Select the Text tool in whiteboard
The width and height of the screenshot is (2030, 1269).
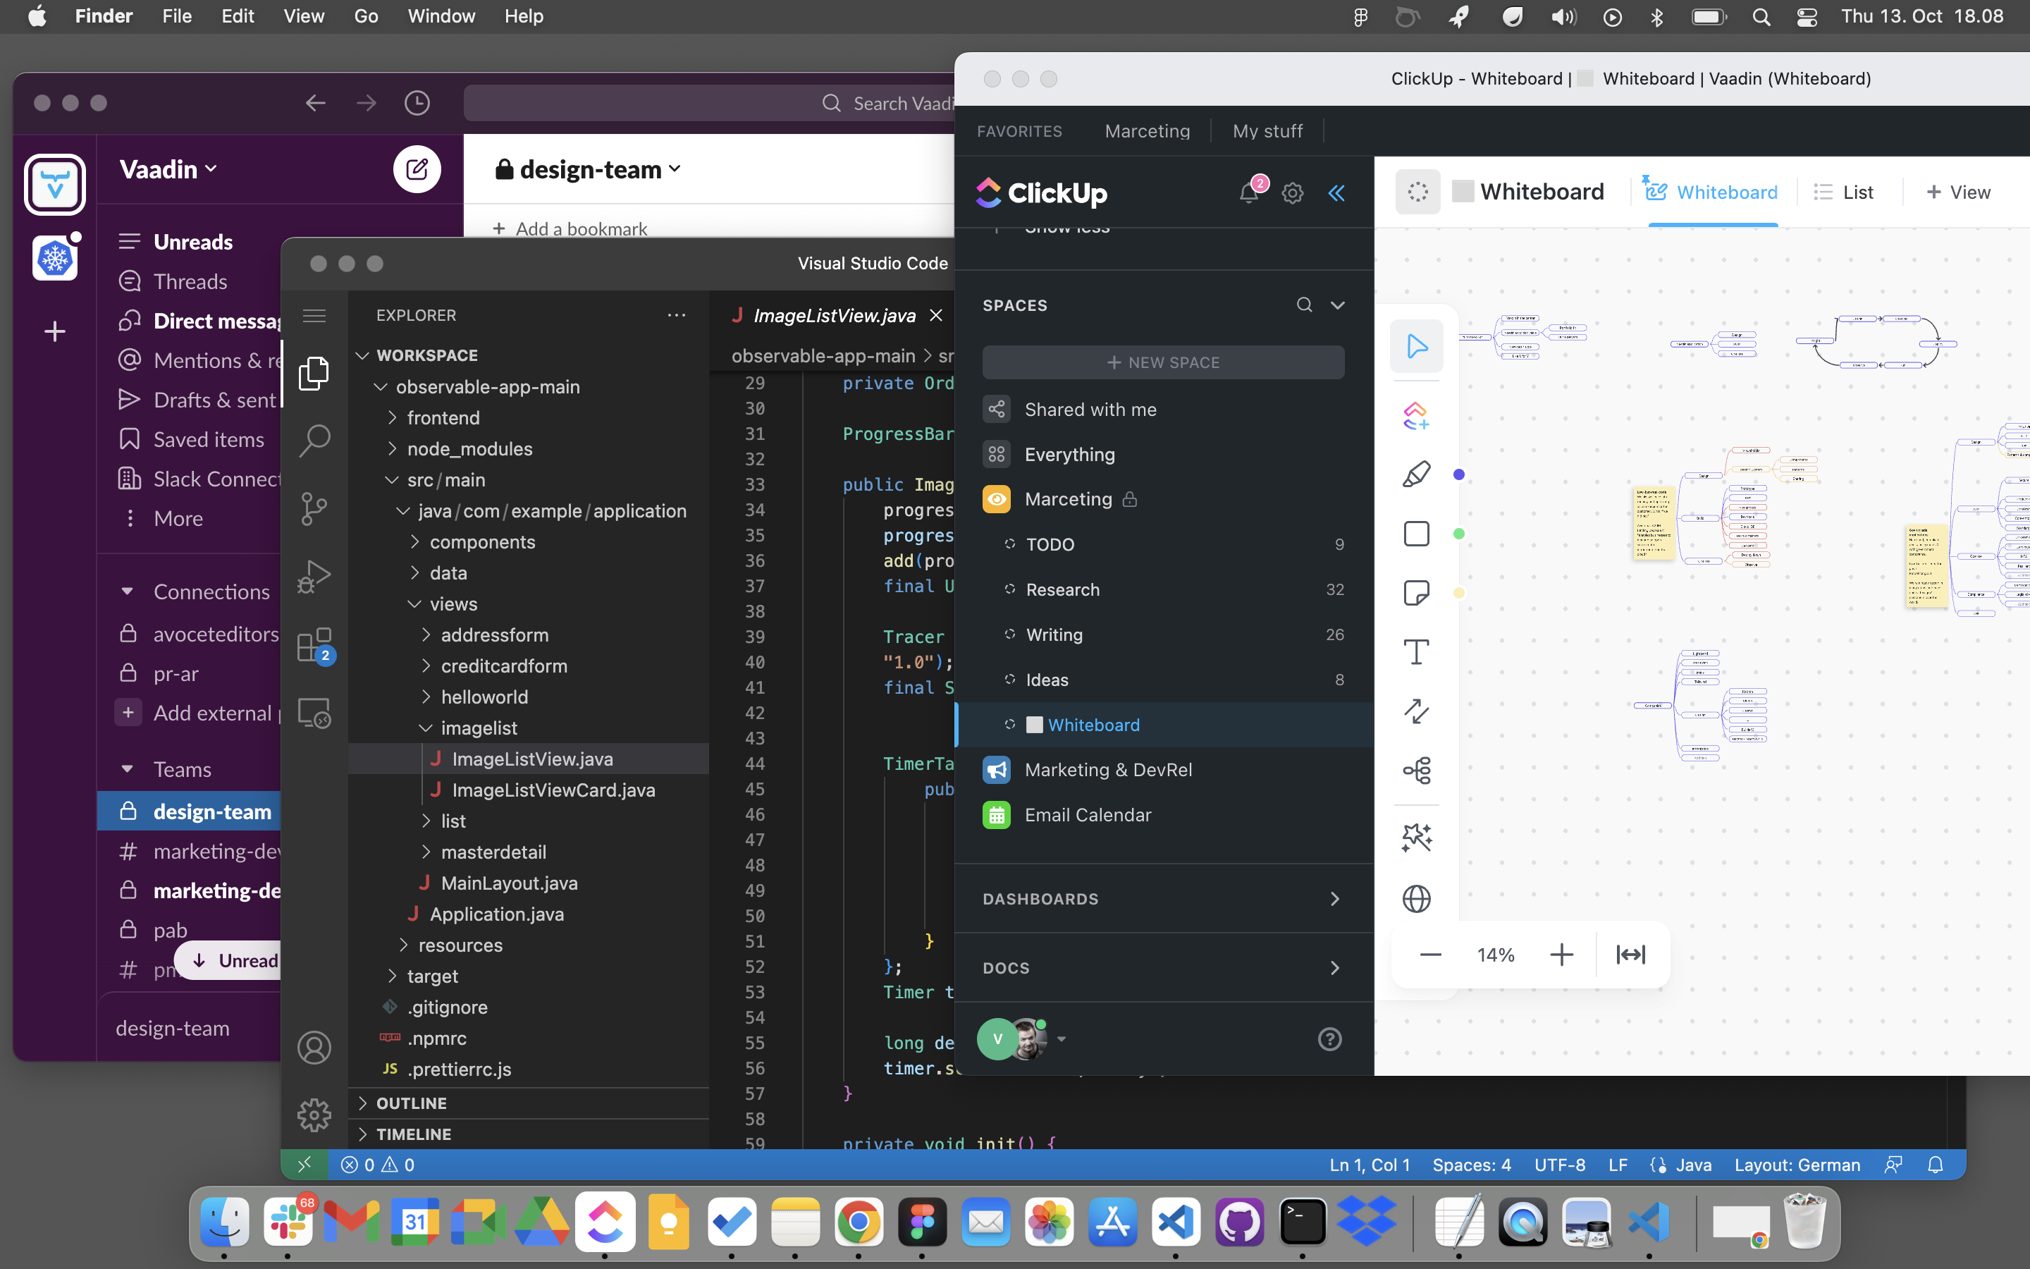(x=1416, y=652)
